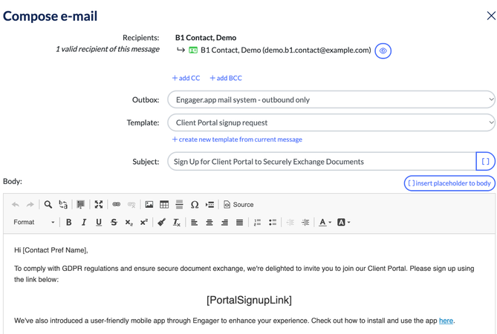Click create new template from current message

(x=237, y=140)
